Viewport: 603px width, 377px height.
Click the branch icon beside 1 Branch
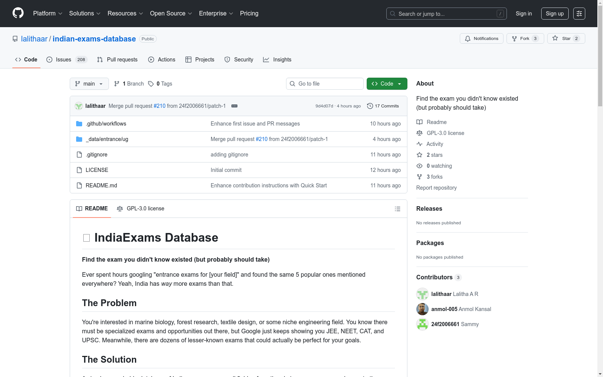point(117,84)
